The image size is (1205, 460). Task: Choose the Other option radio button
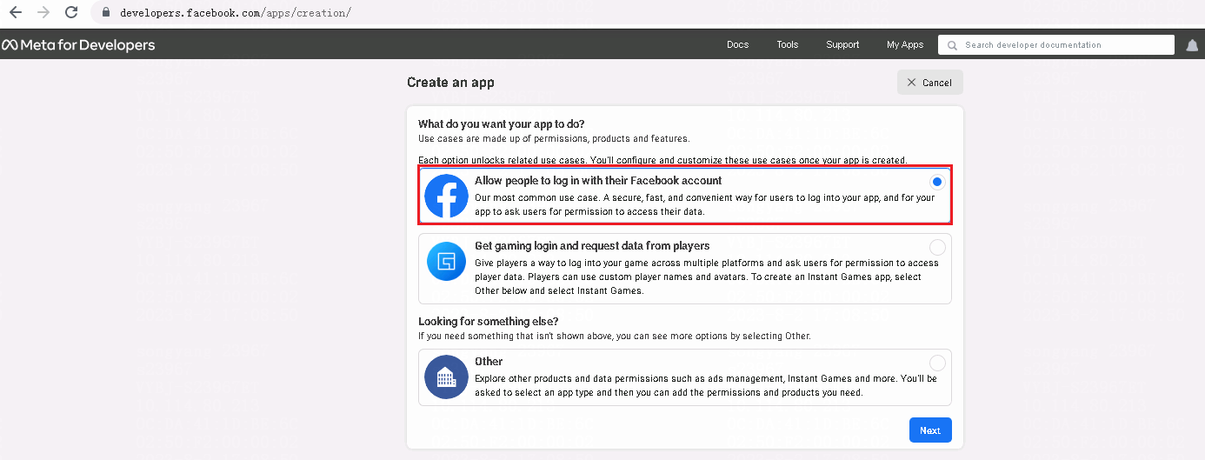[937, 363]
